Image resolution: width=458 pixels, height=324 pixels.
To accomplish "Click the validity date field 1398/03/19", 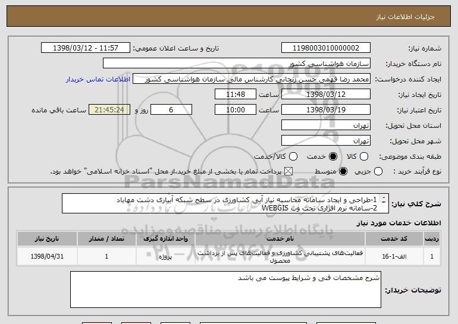I will (326, 110).
